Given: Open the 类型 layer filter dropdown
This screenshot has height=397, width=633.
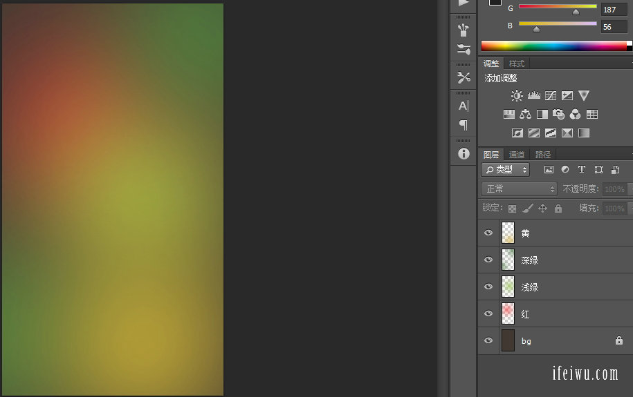Looking at the screenshot, I should [506, 169].
